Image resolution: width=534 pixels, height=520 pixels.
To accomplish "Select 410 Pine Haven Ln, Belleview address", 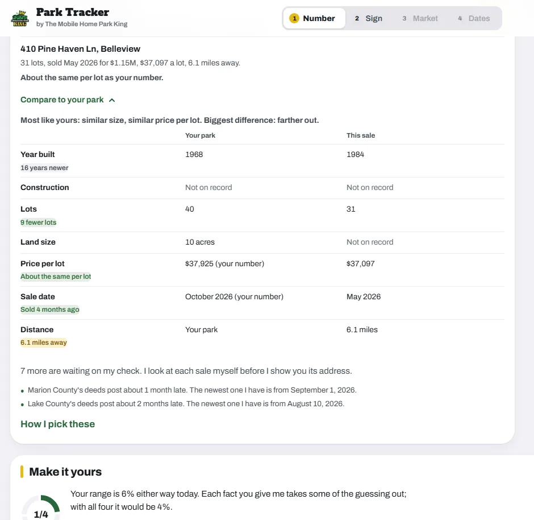I will click(80, 49).
